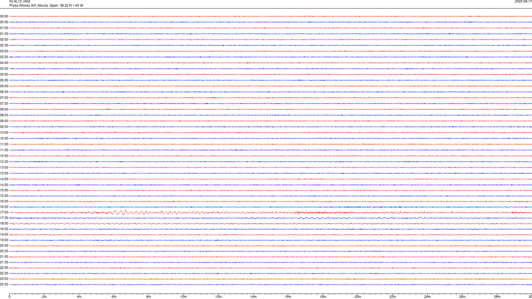Select the 09:30 row time label
The height and width of the screenshot is (299, 532).
(x=4, y=127)
